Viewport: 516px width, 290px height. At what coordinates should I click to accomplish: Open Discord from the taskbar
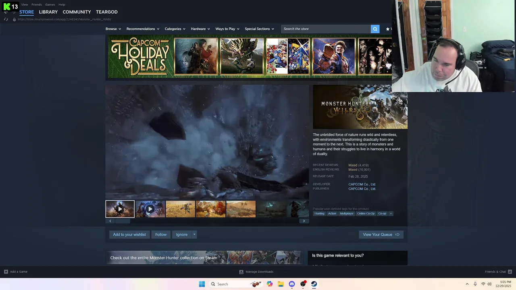point(292,284)
